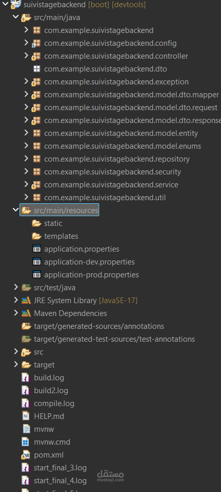This screenshot has height=492, width=221.
Task: Select the static folder label
Action: click(x=53, y=223)
